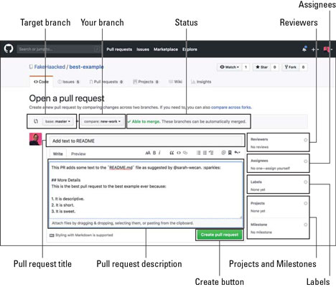336x287 pixels.
Task: Click the Add text to README title field
Action: coord(146,141)
